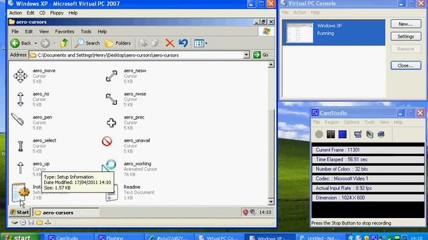Click Settings in Virtual PC Console
This screenshot has height=240, width=428.
pos(406,37)
